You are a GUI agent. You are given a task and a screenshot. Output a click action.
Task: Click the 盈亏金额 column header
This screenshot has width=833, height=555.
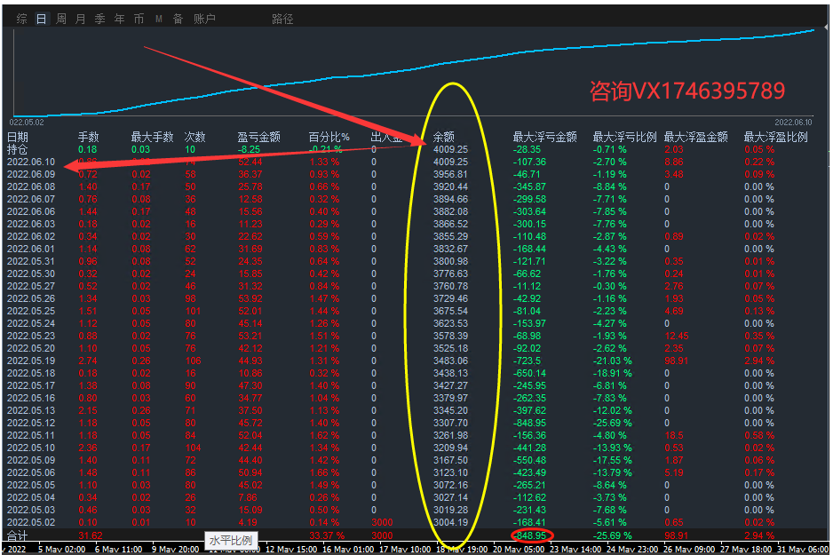coord(258,137)
